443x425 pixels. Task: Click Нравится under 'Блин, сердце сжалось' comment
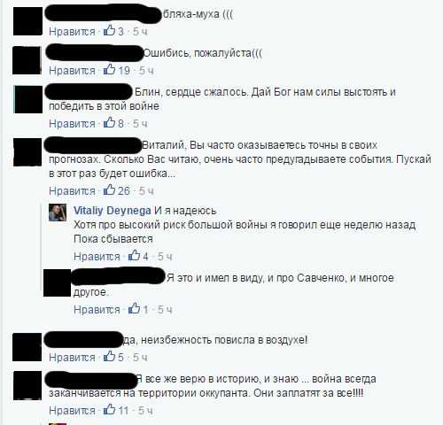[72, 124]
